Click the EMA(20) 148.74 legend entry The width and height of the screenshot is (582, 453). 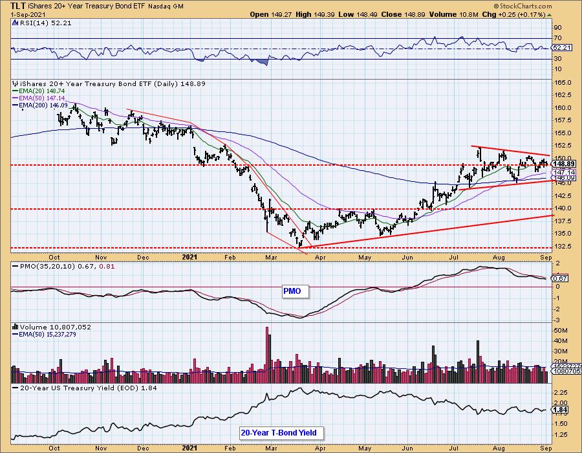[x=39, y=91]
